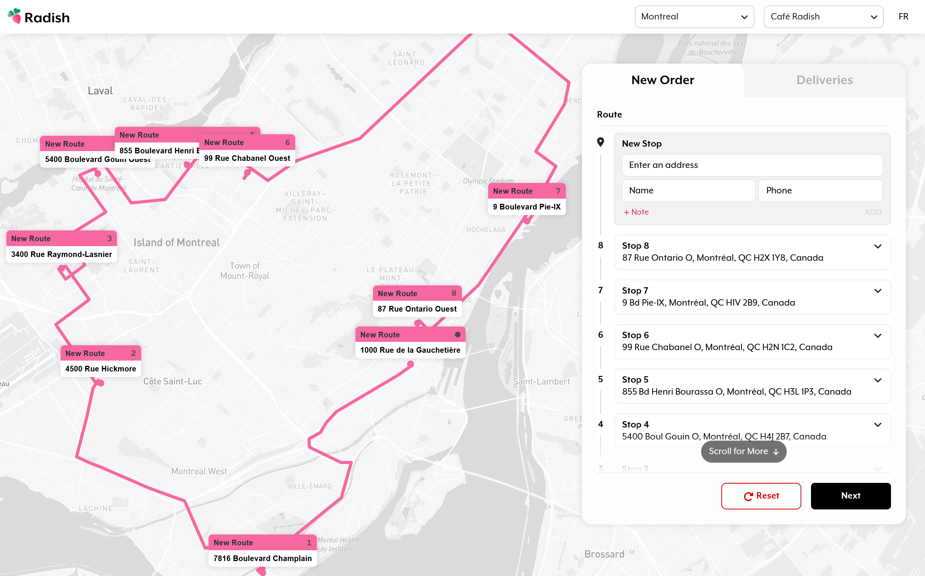Click the location pin icon beside New Stop
Screen dimensions: 925x576
pos(600,142)
